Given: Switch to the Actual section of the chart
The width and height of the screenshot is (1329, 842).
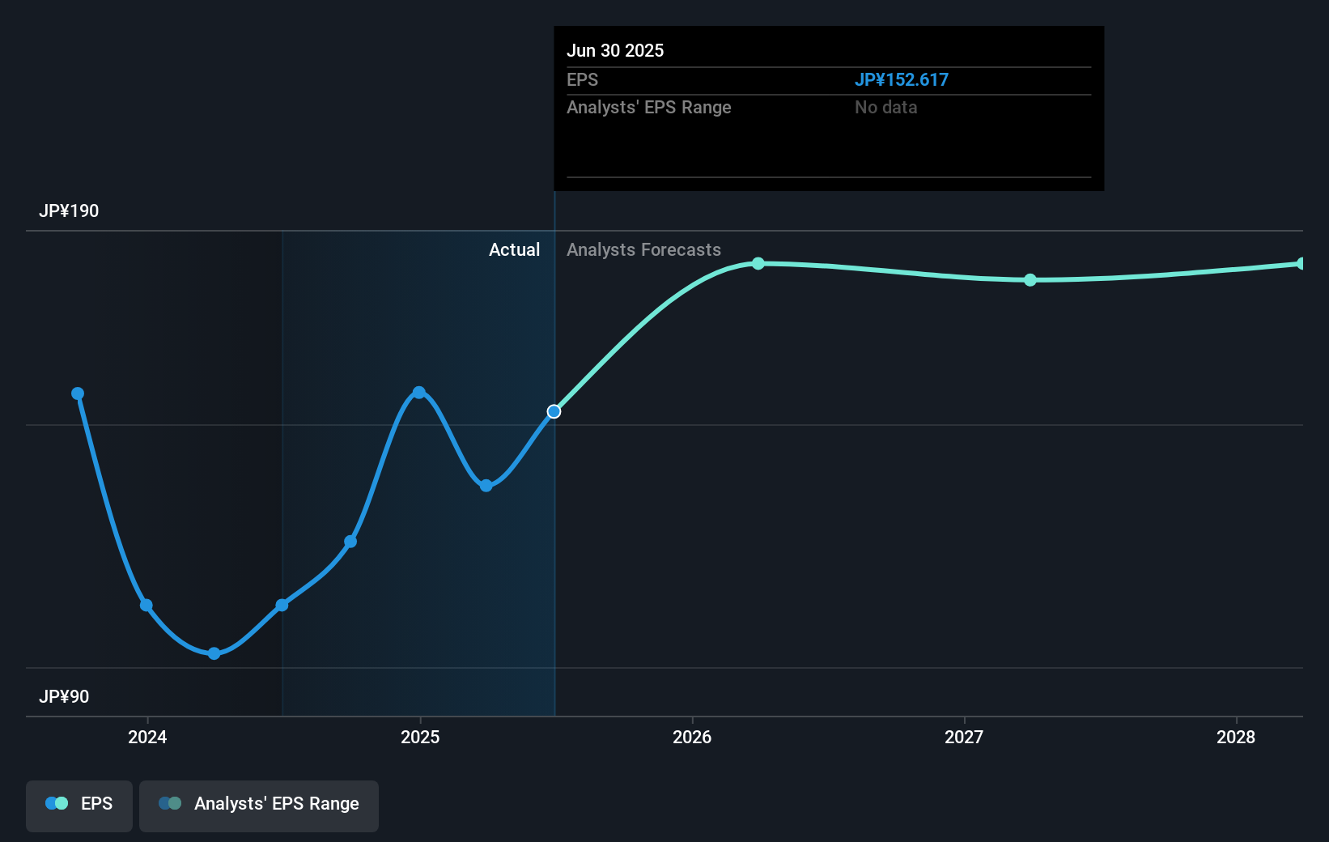Looking at the screenshot, I should 515,249.
